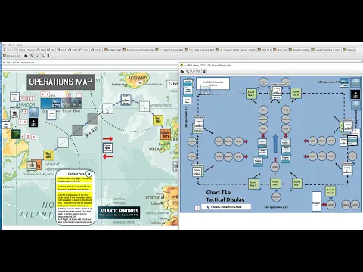Click the tall white Freighter Box on Tactical Display
Viewport: 363px width, 272px height.
[x=317, y=201]
